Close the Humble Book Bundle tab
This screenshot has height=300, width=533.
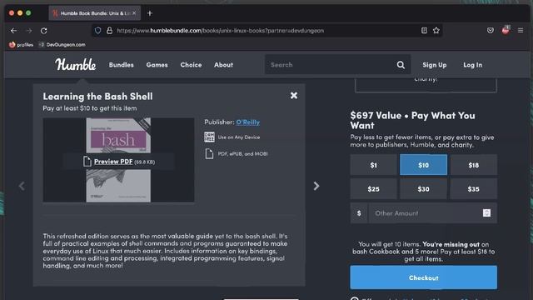[134, 13]
